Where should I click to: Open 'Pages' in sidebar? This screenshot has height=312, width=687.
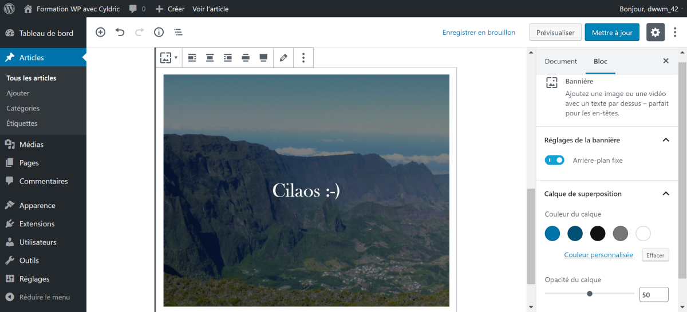[43, 163]
